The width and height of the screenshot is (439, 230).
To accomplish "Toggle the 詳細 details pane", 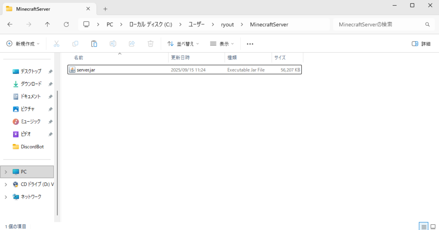I will pos(421,44).
